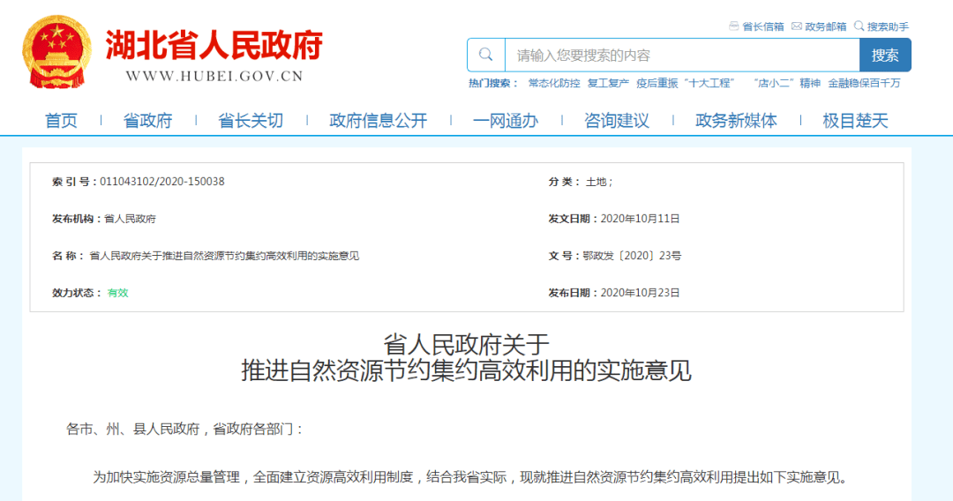
Task: Open the 省长关切 section
Action: coord(251,121)
